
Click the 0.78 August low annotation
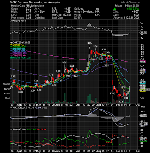coord(106,65)
